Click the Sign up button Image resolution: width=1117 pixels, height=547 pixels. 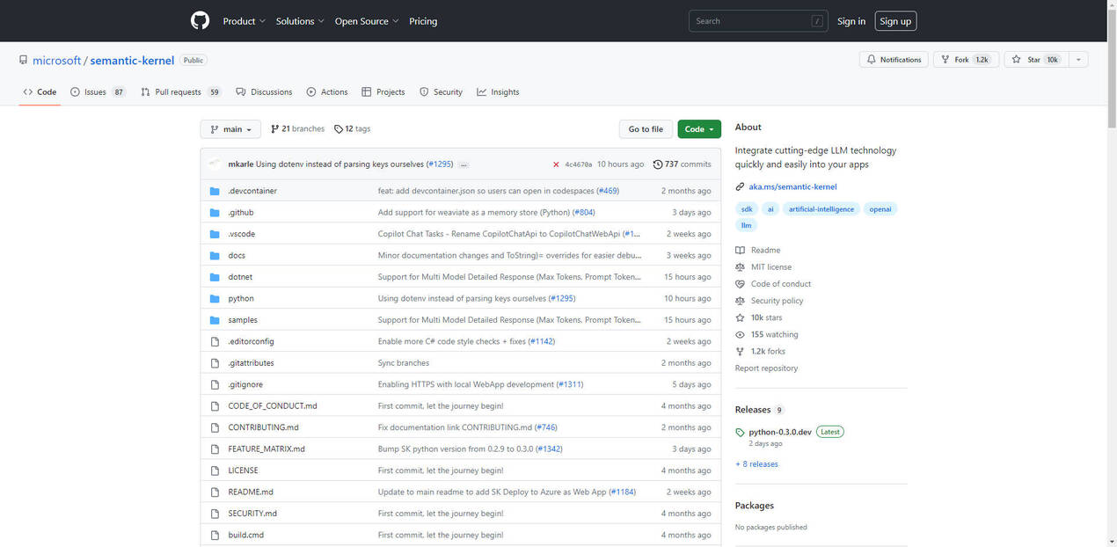click(895, 21)
